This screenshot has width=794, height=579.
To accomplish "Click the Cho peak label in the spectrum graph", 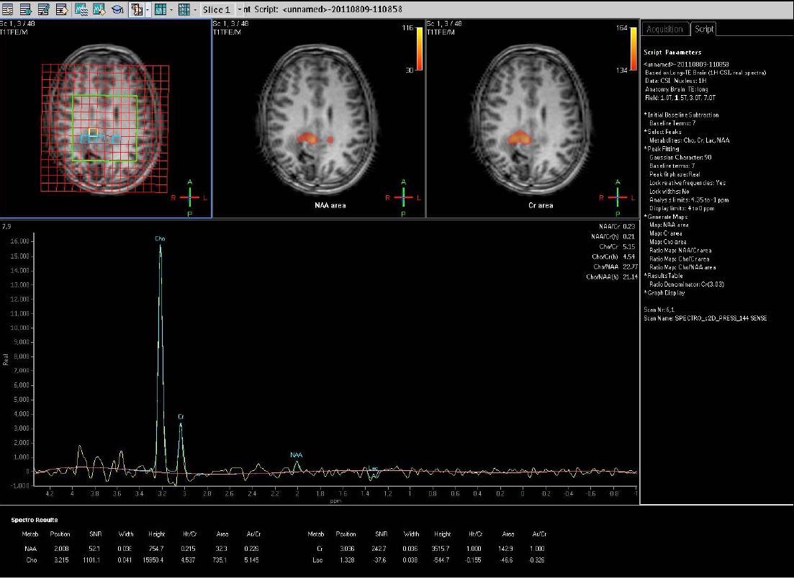I will (x=159, y=238).
